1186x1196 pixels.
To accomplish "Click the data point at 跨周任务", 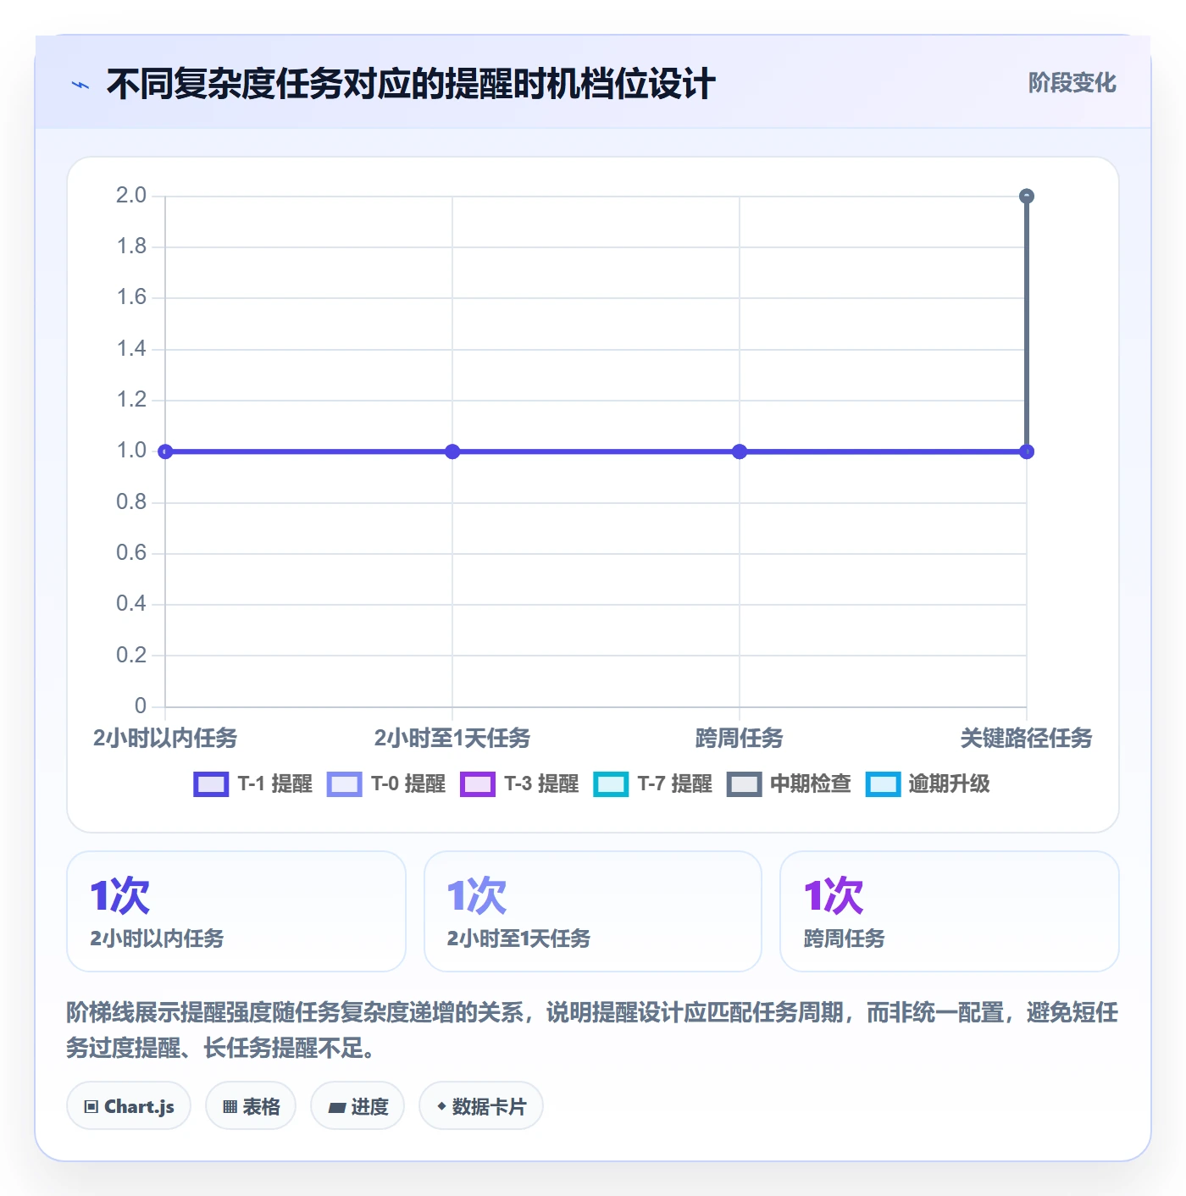I will [x=740, y=451].
